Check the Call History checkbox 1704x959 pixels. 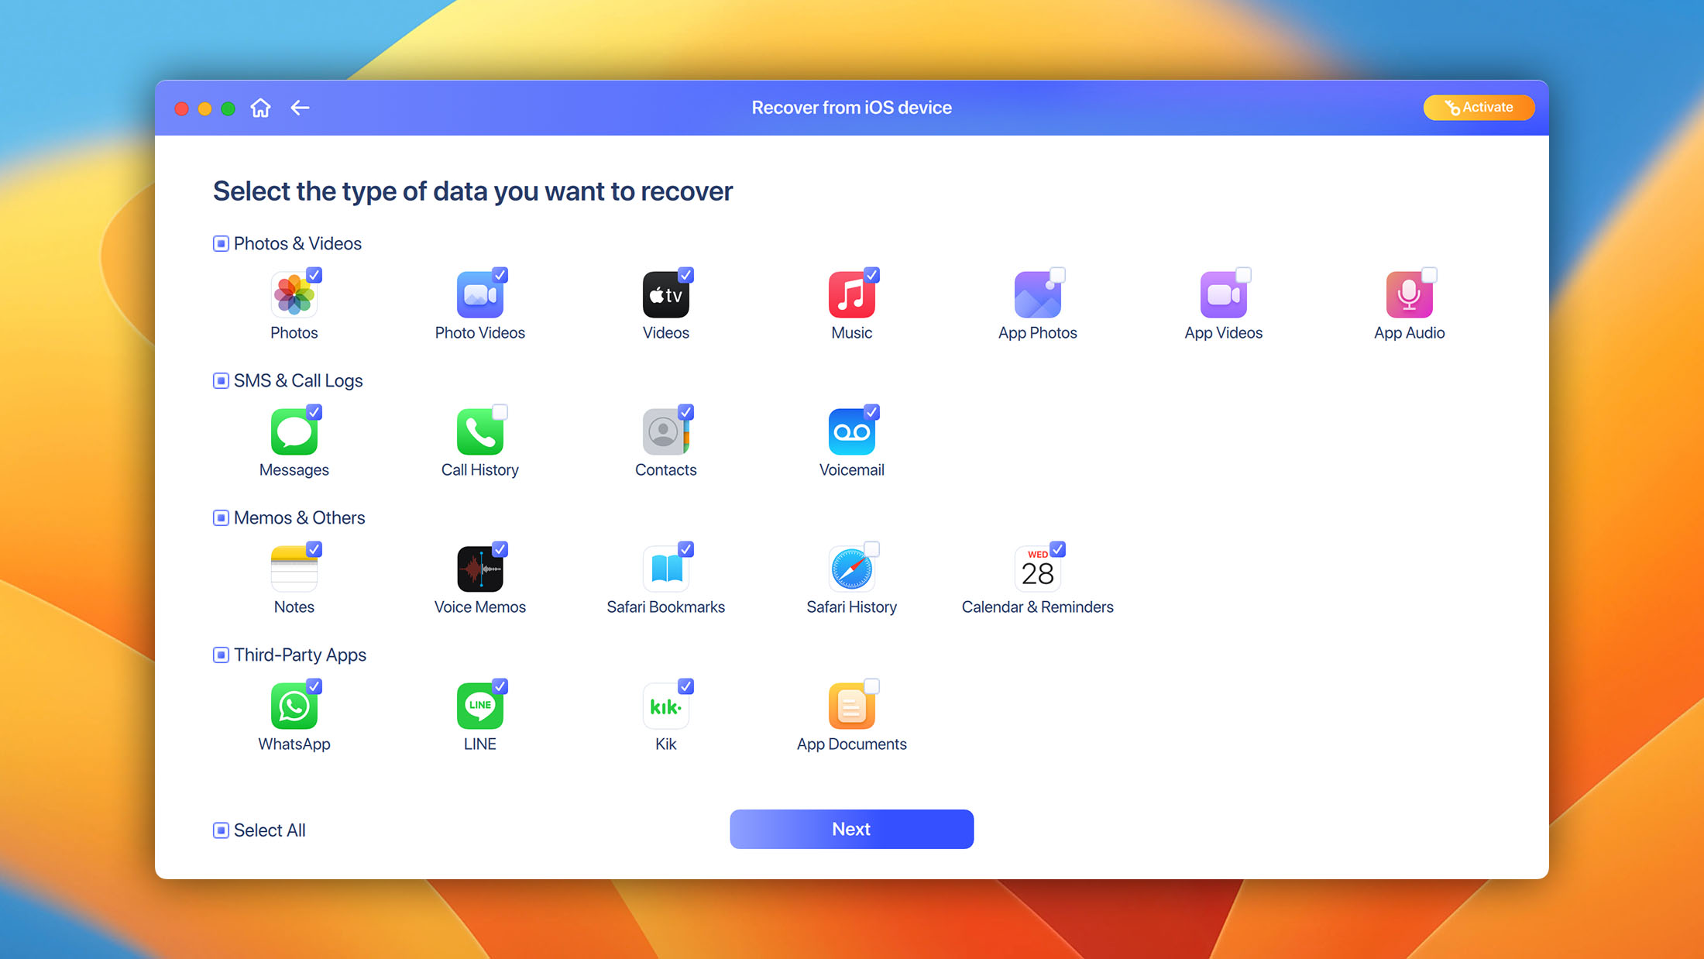coord(500,412)
